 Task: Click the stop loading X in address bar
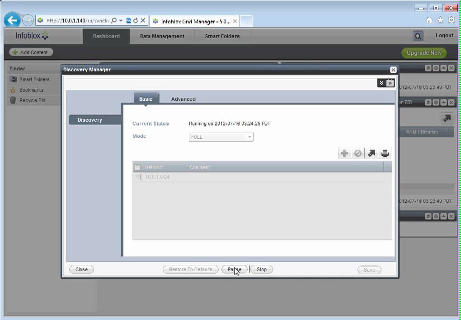[x=142, y=20]
